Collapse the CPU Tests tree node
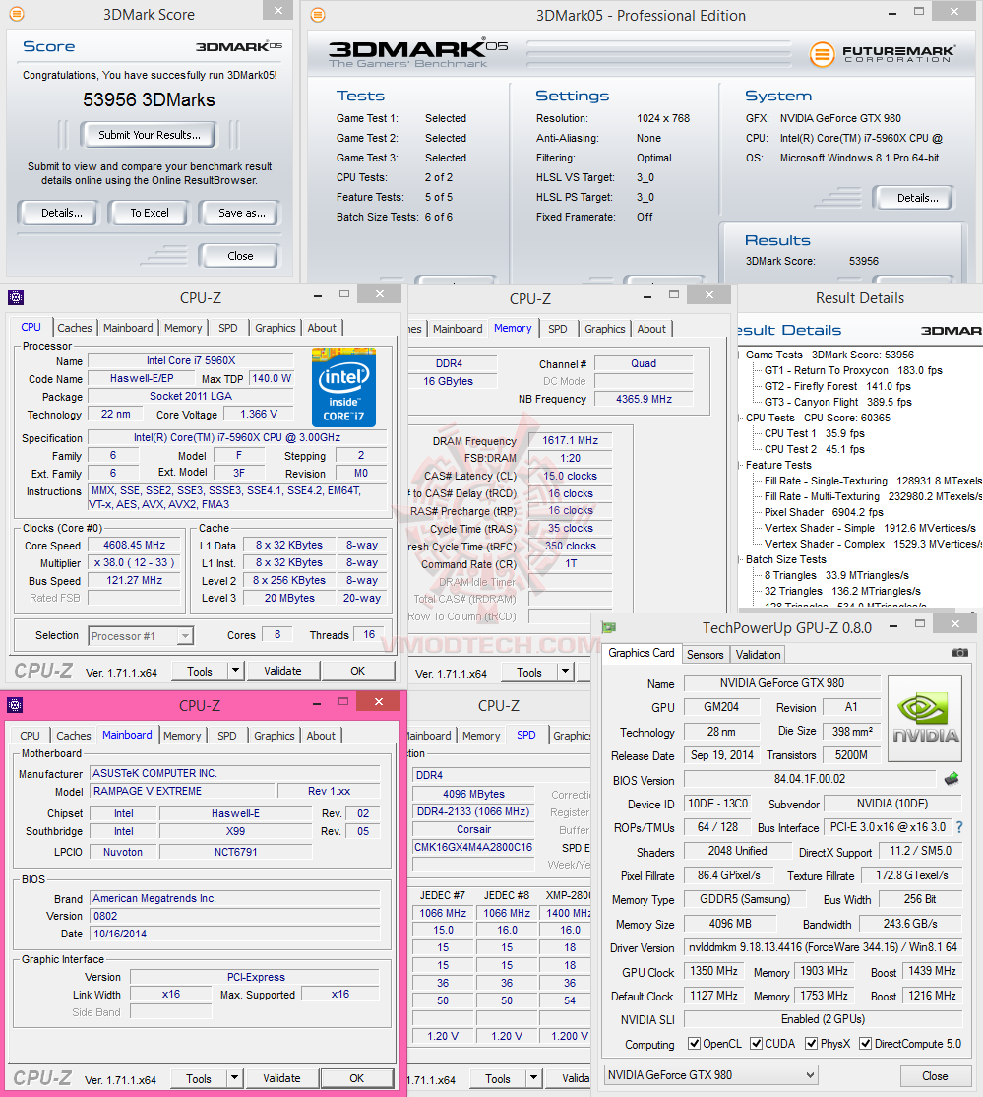 click(x=740, y=418)
